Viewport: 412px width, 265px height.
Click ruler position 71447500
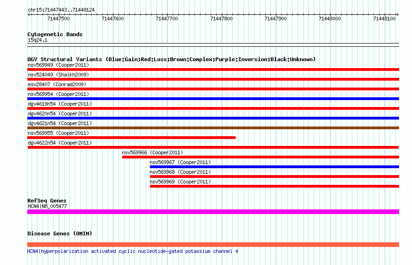click(59, 19)
